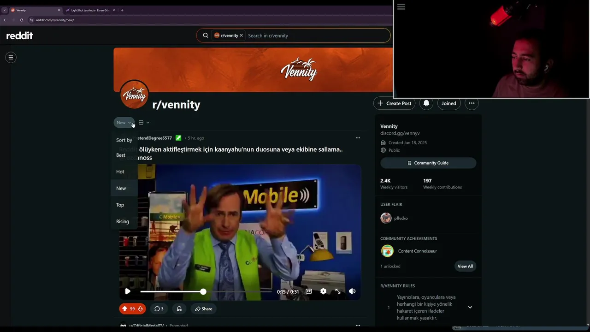Switch to the Vennity browser tab
Viewport: 590px width, 332px height.
click(x=36, y=10)
